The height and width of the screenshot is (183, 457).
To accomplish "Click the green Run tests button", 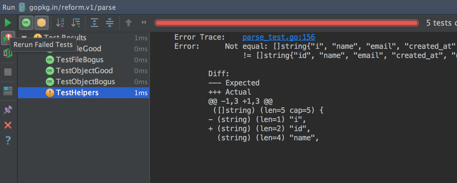I will pyautogui.click(x=8, y=23).
